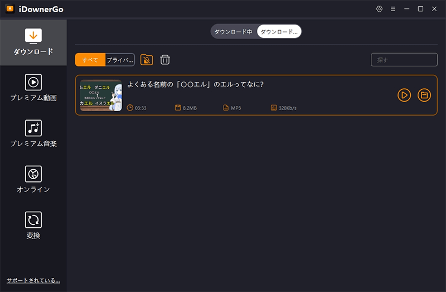The width and height of the screenshot is (446, 292).
Task: Open the サポートされている... link
Action: 33,280
